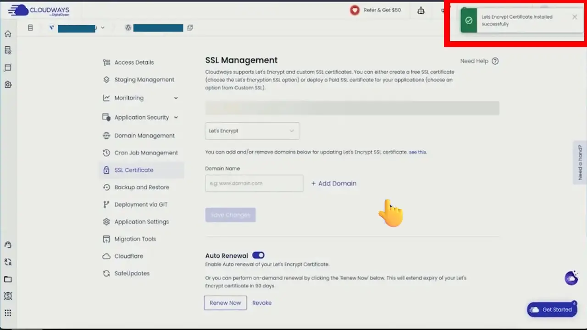Image resolution: width=587 pixels, height=330 pixels.
Task: Click the Get Started button
Action: [552, 310]
